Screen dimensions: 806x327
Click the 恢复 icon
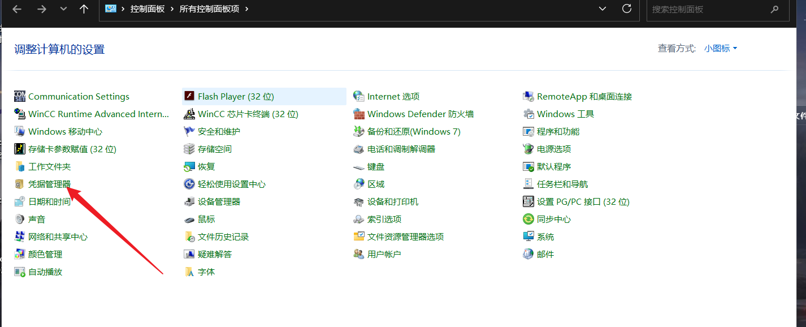189,166
